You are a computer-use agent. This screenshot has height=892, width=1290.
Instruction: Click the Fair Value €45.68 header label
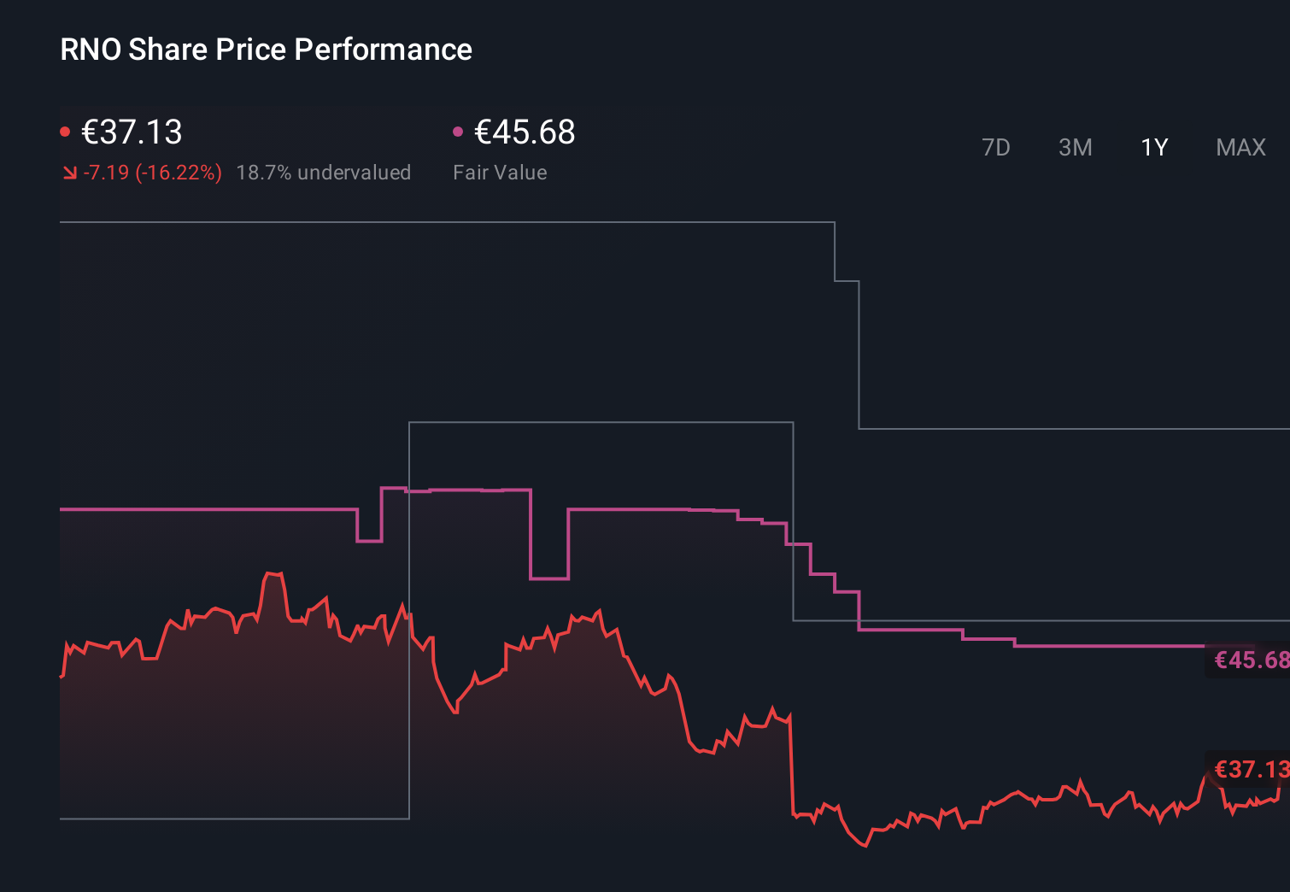525,132
